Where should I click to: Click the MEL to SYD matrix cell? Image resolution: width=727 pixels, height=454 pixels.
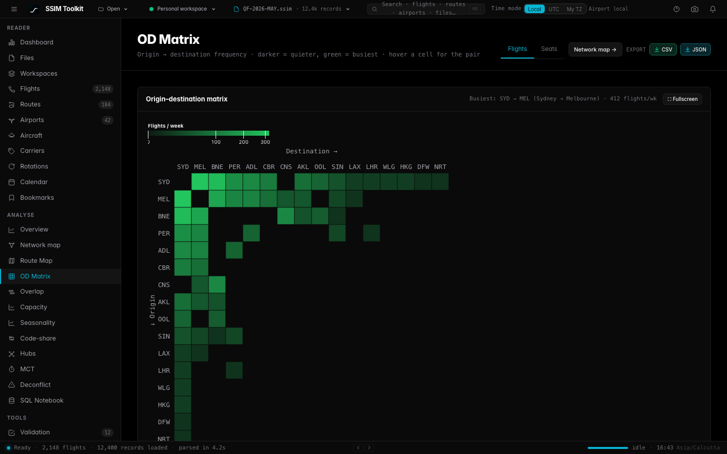(x=183, y=199)
